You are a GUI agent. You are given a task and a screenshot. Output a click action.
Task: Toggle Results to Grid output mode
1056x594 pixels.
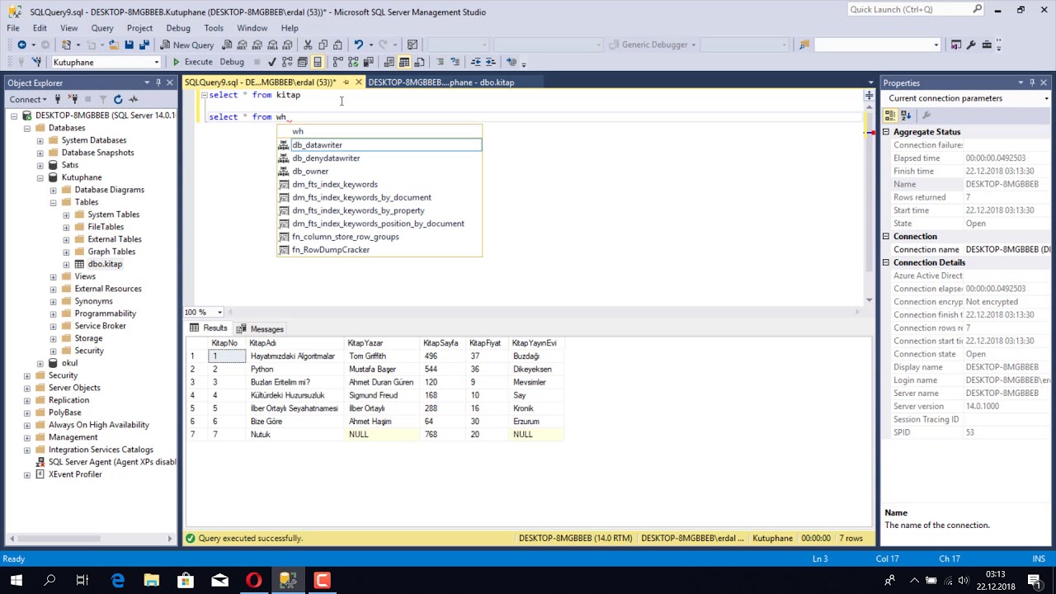click(x=404, y=62)
